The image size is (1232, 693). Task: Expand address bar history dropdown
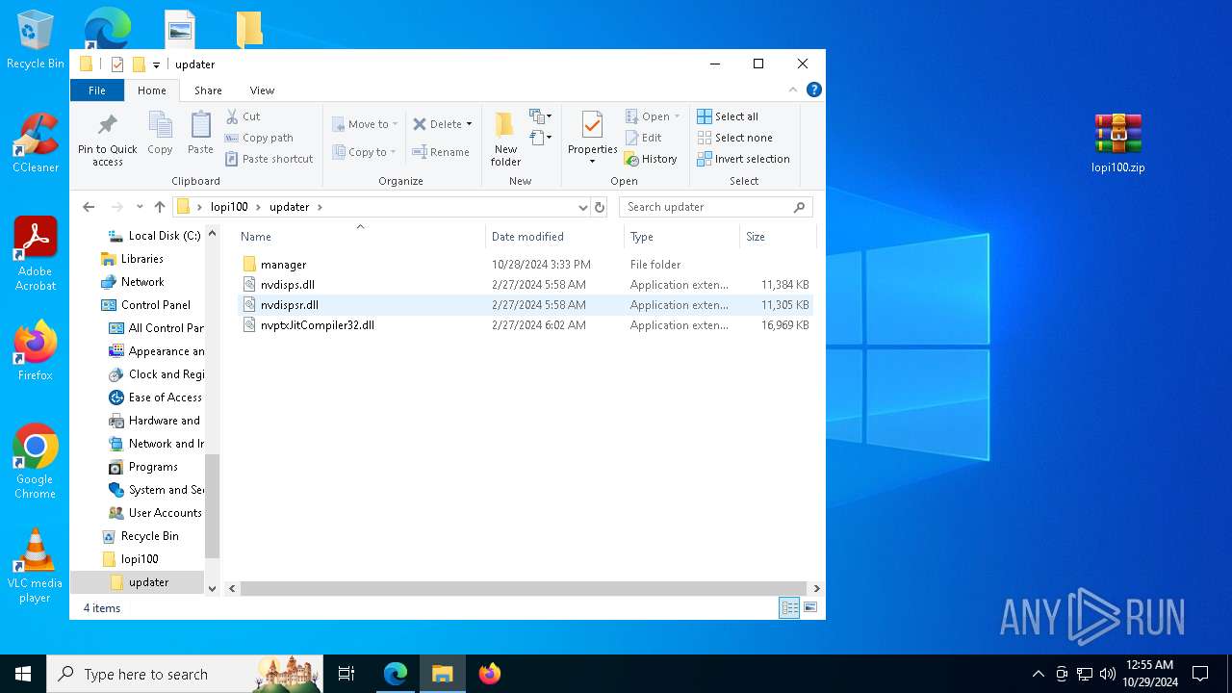582,207
